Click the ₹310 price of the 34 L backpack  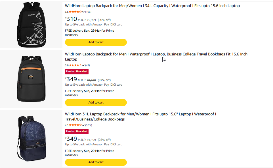71,19
